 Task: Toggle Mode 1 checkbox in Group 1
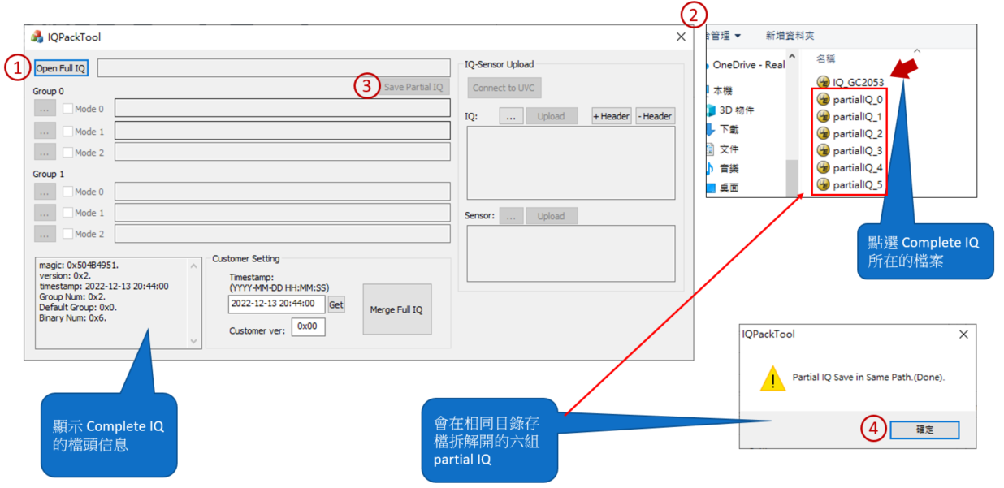point(68,213)
